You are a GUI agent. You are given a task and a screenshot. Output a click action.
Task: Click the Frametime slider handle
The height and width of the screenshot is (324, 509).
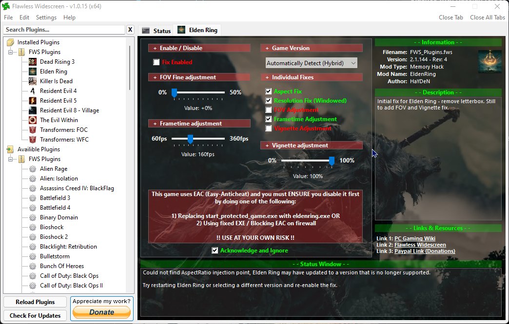pos(190,139)
